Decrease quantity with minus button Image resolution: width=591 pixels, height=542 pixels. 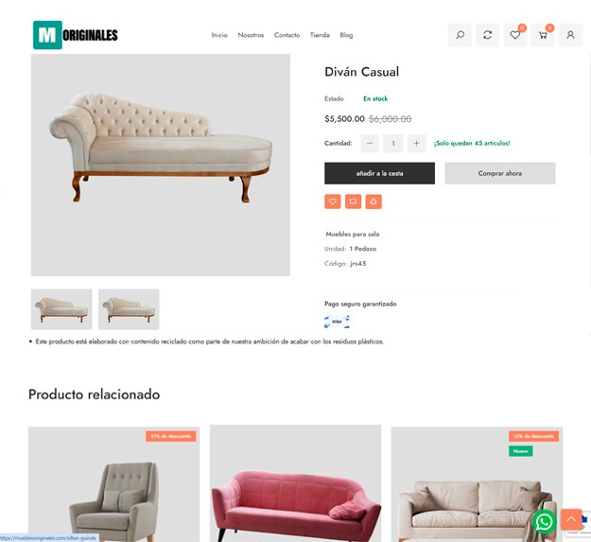[x=370, y=143]
